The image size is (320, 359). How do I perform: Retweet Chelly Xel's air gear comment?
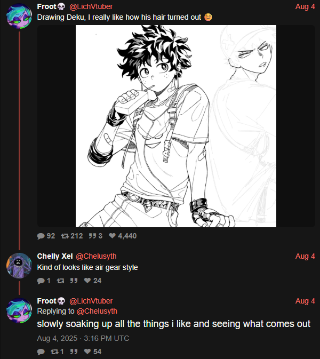coord(60,281)
